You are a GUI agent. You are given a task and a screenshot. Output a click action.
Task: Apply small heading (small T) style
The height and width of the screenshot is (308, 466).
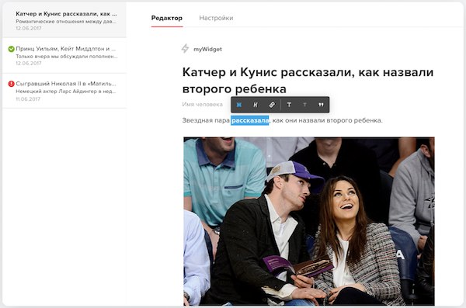pyautogui.click(x=304, y=105)
